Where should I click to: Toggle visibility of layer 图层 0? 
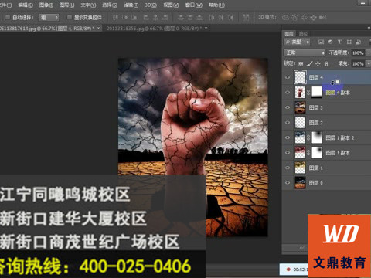[x=288, y=183]
